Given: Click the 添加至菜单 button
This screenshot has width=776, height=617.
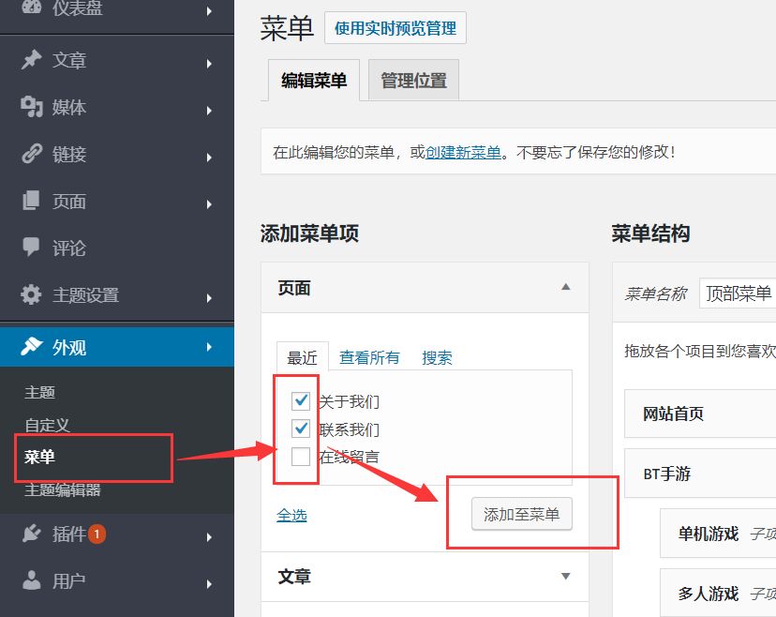Looking at the screenshot, I should click(x=522, y=515).
